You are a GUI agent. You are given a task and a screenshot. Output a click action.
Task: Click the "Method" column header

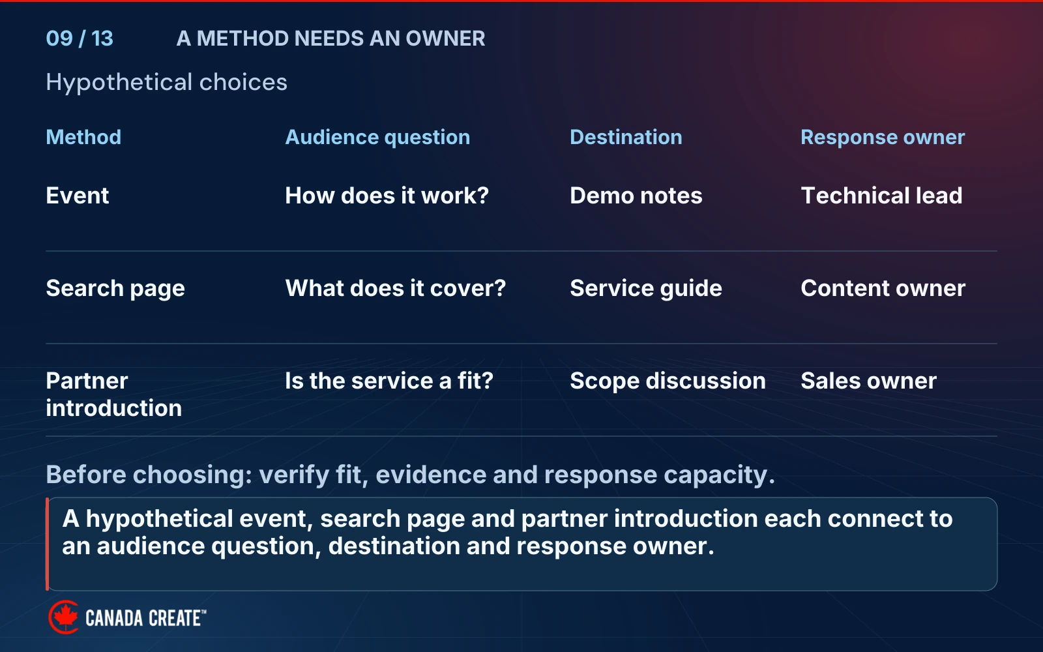click(83, 137)
